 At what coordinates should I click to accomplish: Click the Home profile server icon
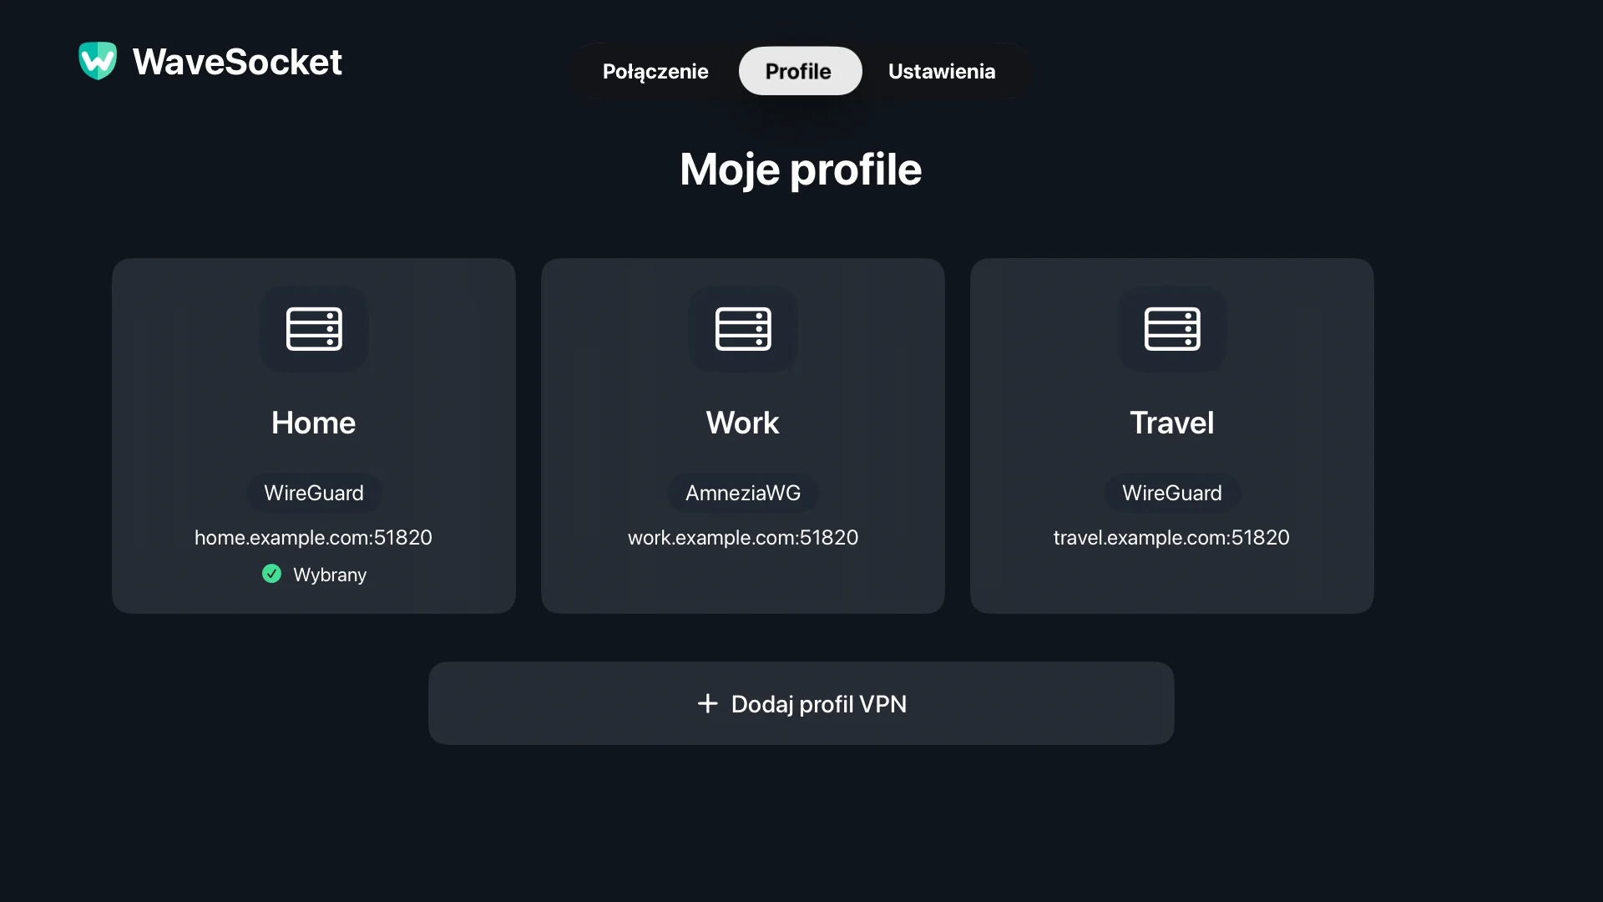click(x=314, y=329)
